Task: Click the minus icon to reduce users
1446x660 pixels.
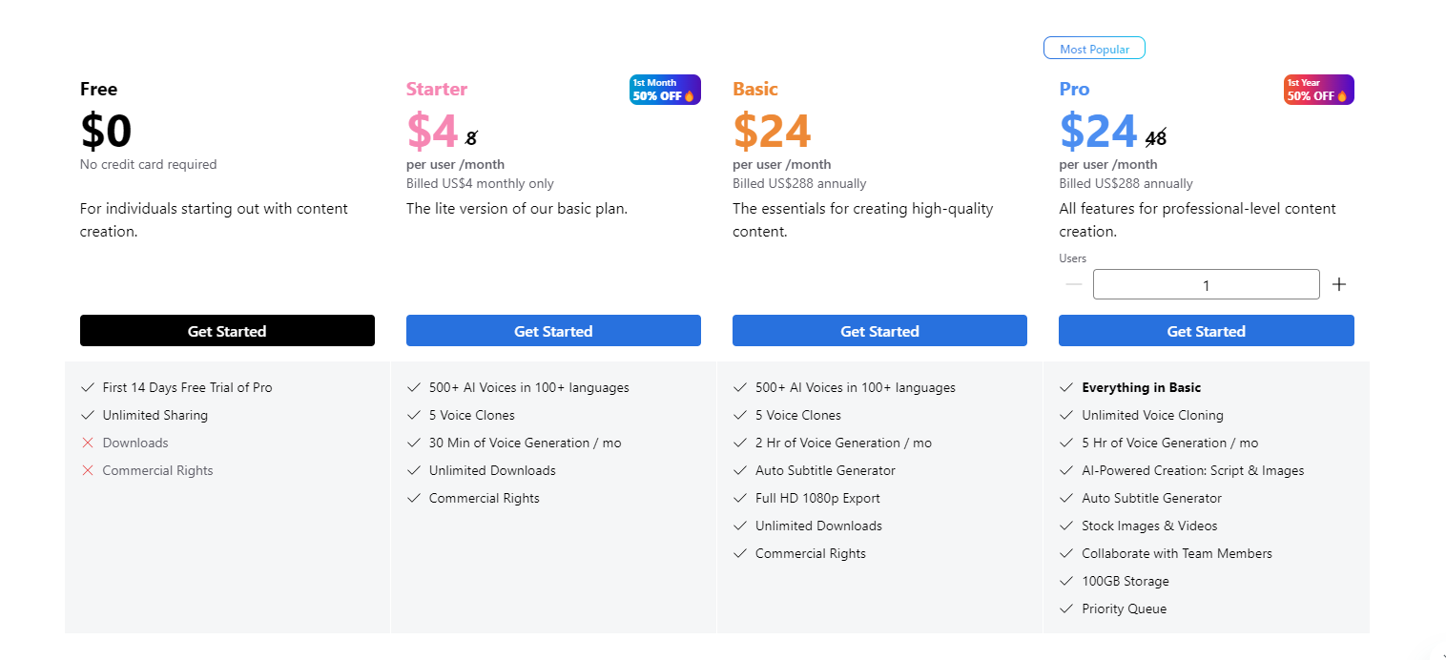Action: [x=1074, y=284]
